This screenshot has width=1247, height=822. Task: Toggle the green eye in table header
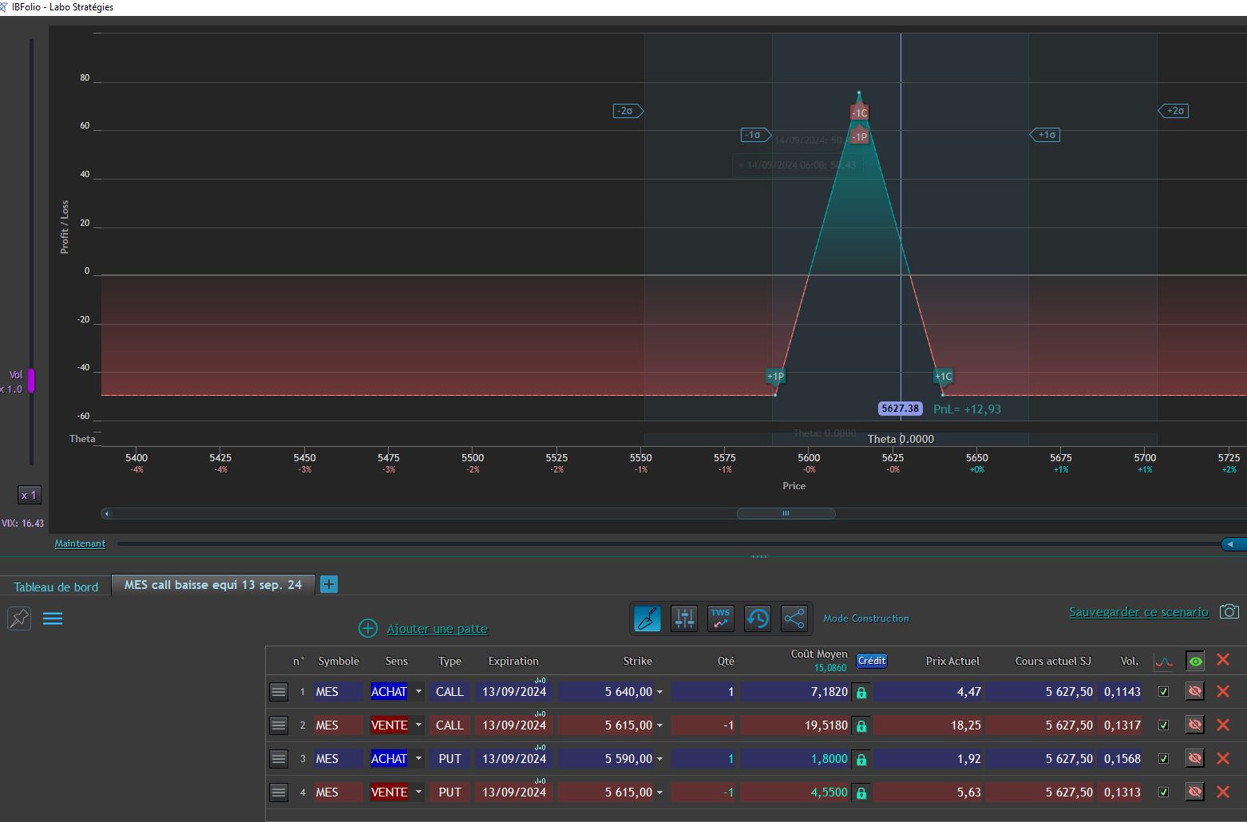pyautogui.click(x=1195, y=661)
